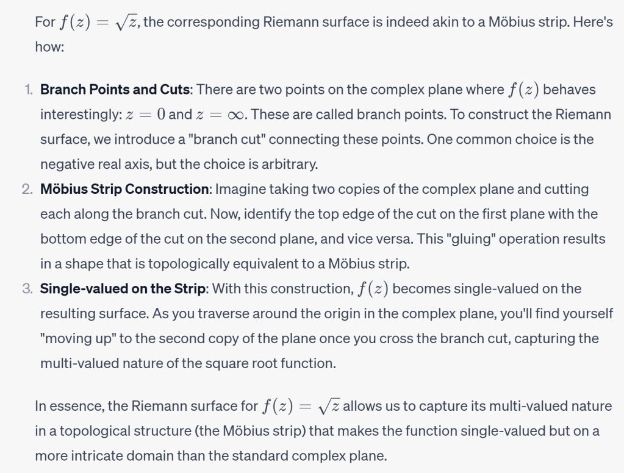Click the bold "Single-valued on the Strip" heading
624x473 pixels.
tap(123, 288)
